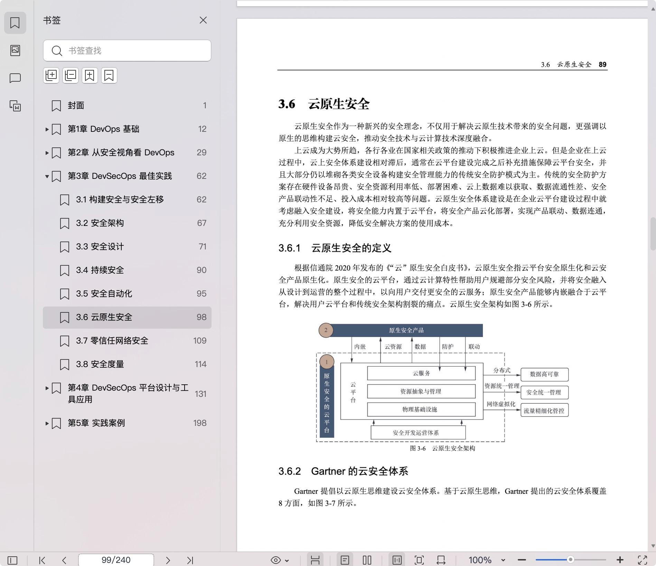The width and height of the screenshot is (656, 566).
Task: Go to first page button
Action: [42, 560]
